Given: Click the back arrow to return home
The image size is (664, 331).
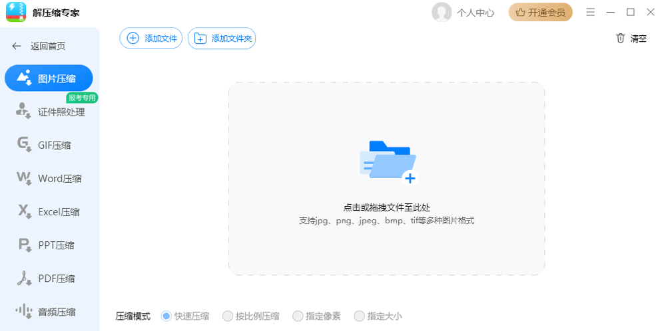Looking at the screenshot, I should 17,46.
